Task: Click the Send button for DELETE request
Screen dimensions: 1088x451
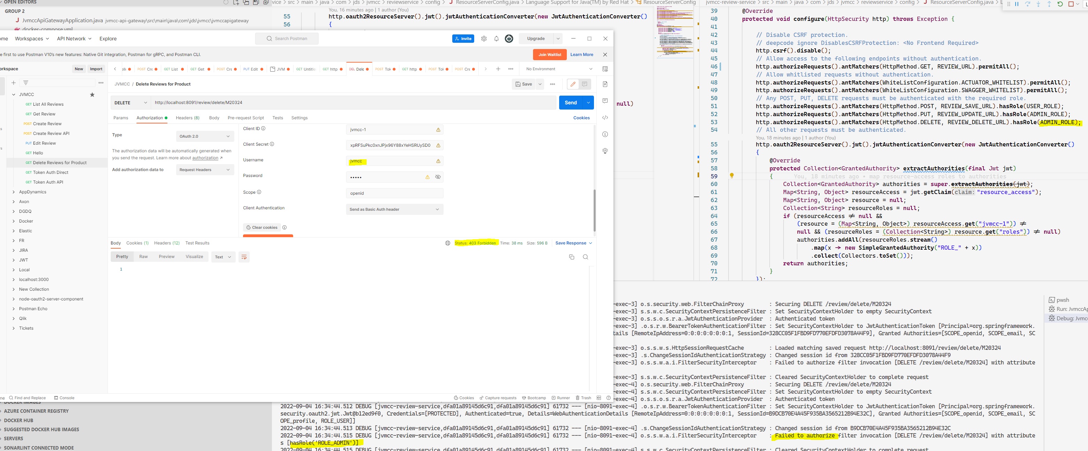Action: coord(570,103)
